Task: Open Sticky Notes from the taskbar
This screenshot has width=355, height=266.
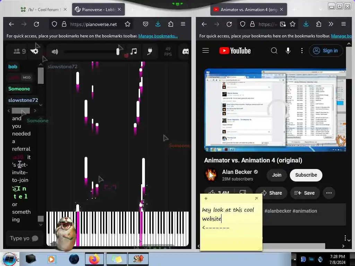Action: click(116, 259)
